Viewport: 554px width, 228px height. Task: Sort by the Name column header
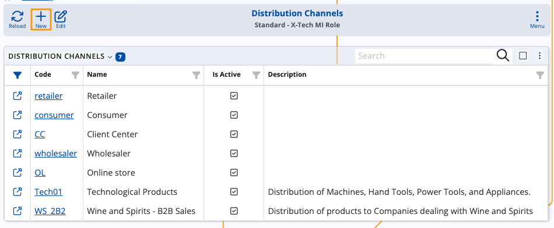[97, 74]
